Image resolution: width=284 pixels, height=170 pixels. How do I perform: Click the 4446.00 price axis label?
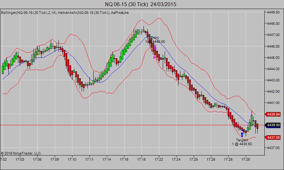click(273, 46)
